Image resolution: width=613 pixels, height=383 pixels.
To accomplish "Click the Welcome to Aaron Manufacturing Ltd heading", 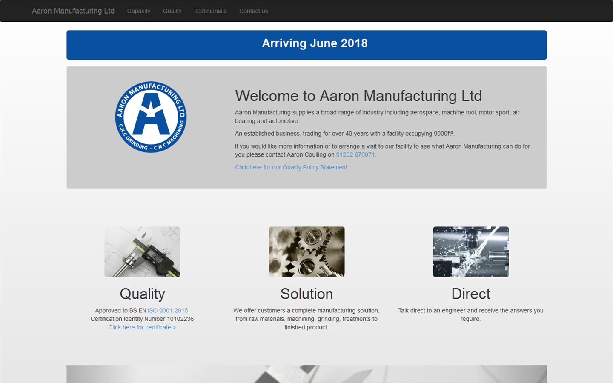I will point(358,96).
